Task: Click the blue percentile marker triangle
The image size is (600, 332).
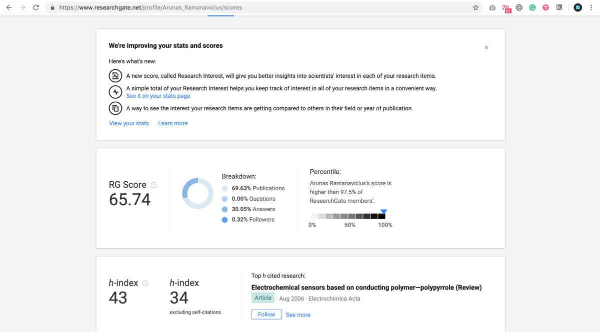Action: [383, 211]
